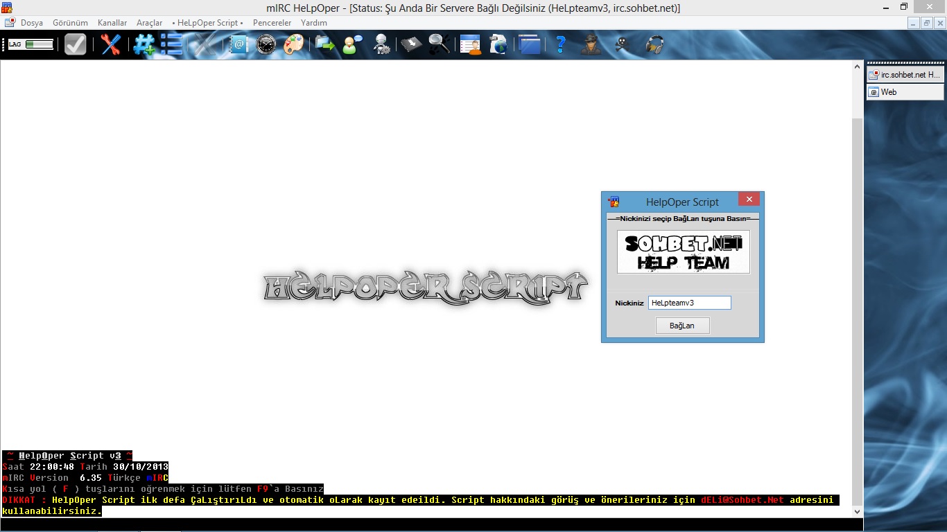
Task: Select the Web item in switchbar
Action: (905, 92)
